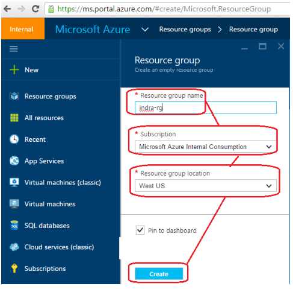Close the Resource group blade

point(281,46)
